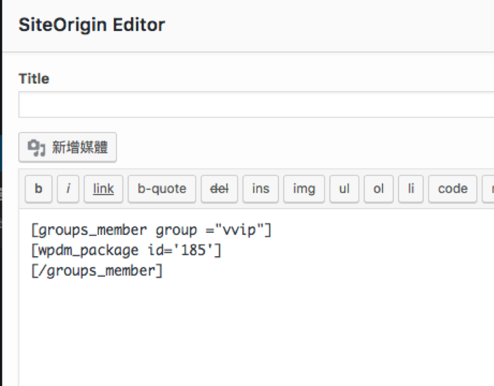Image resolution: width=494 pixels, height=386 pixels.
Task: Add an unordered list via ul button
Action: click(344, 189)
